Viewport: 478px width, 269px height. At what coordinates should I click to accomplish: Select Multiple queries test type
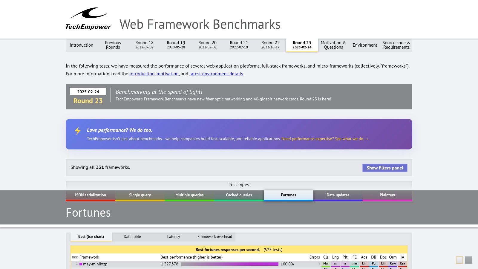[x=189, y=195]
